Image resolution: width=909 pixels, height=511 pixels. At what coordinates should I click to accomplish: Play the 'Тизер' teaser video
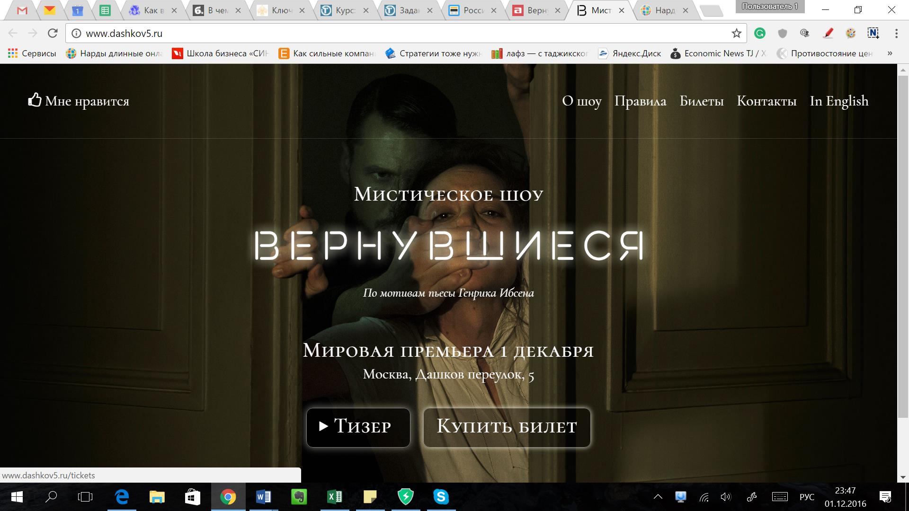pos(358,427)
